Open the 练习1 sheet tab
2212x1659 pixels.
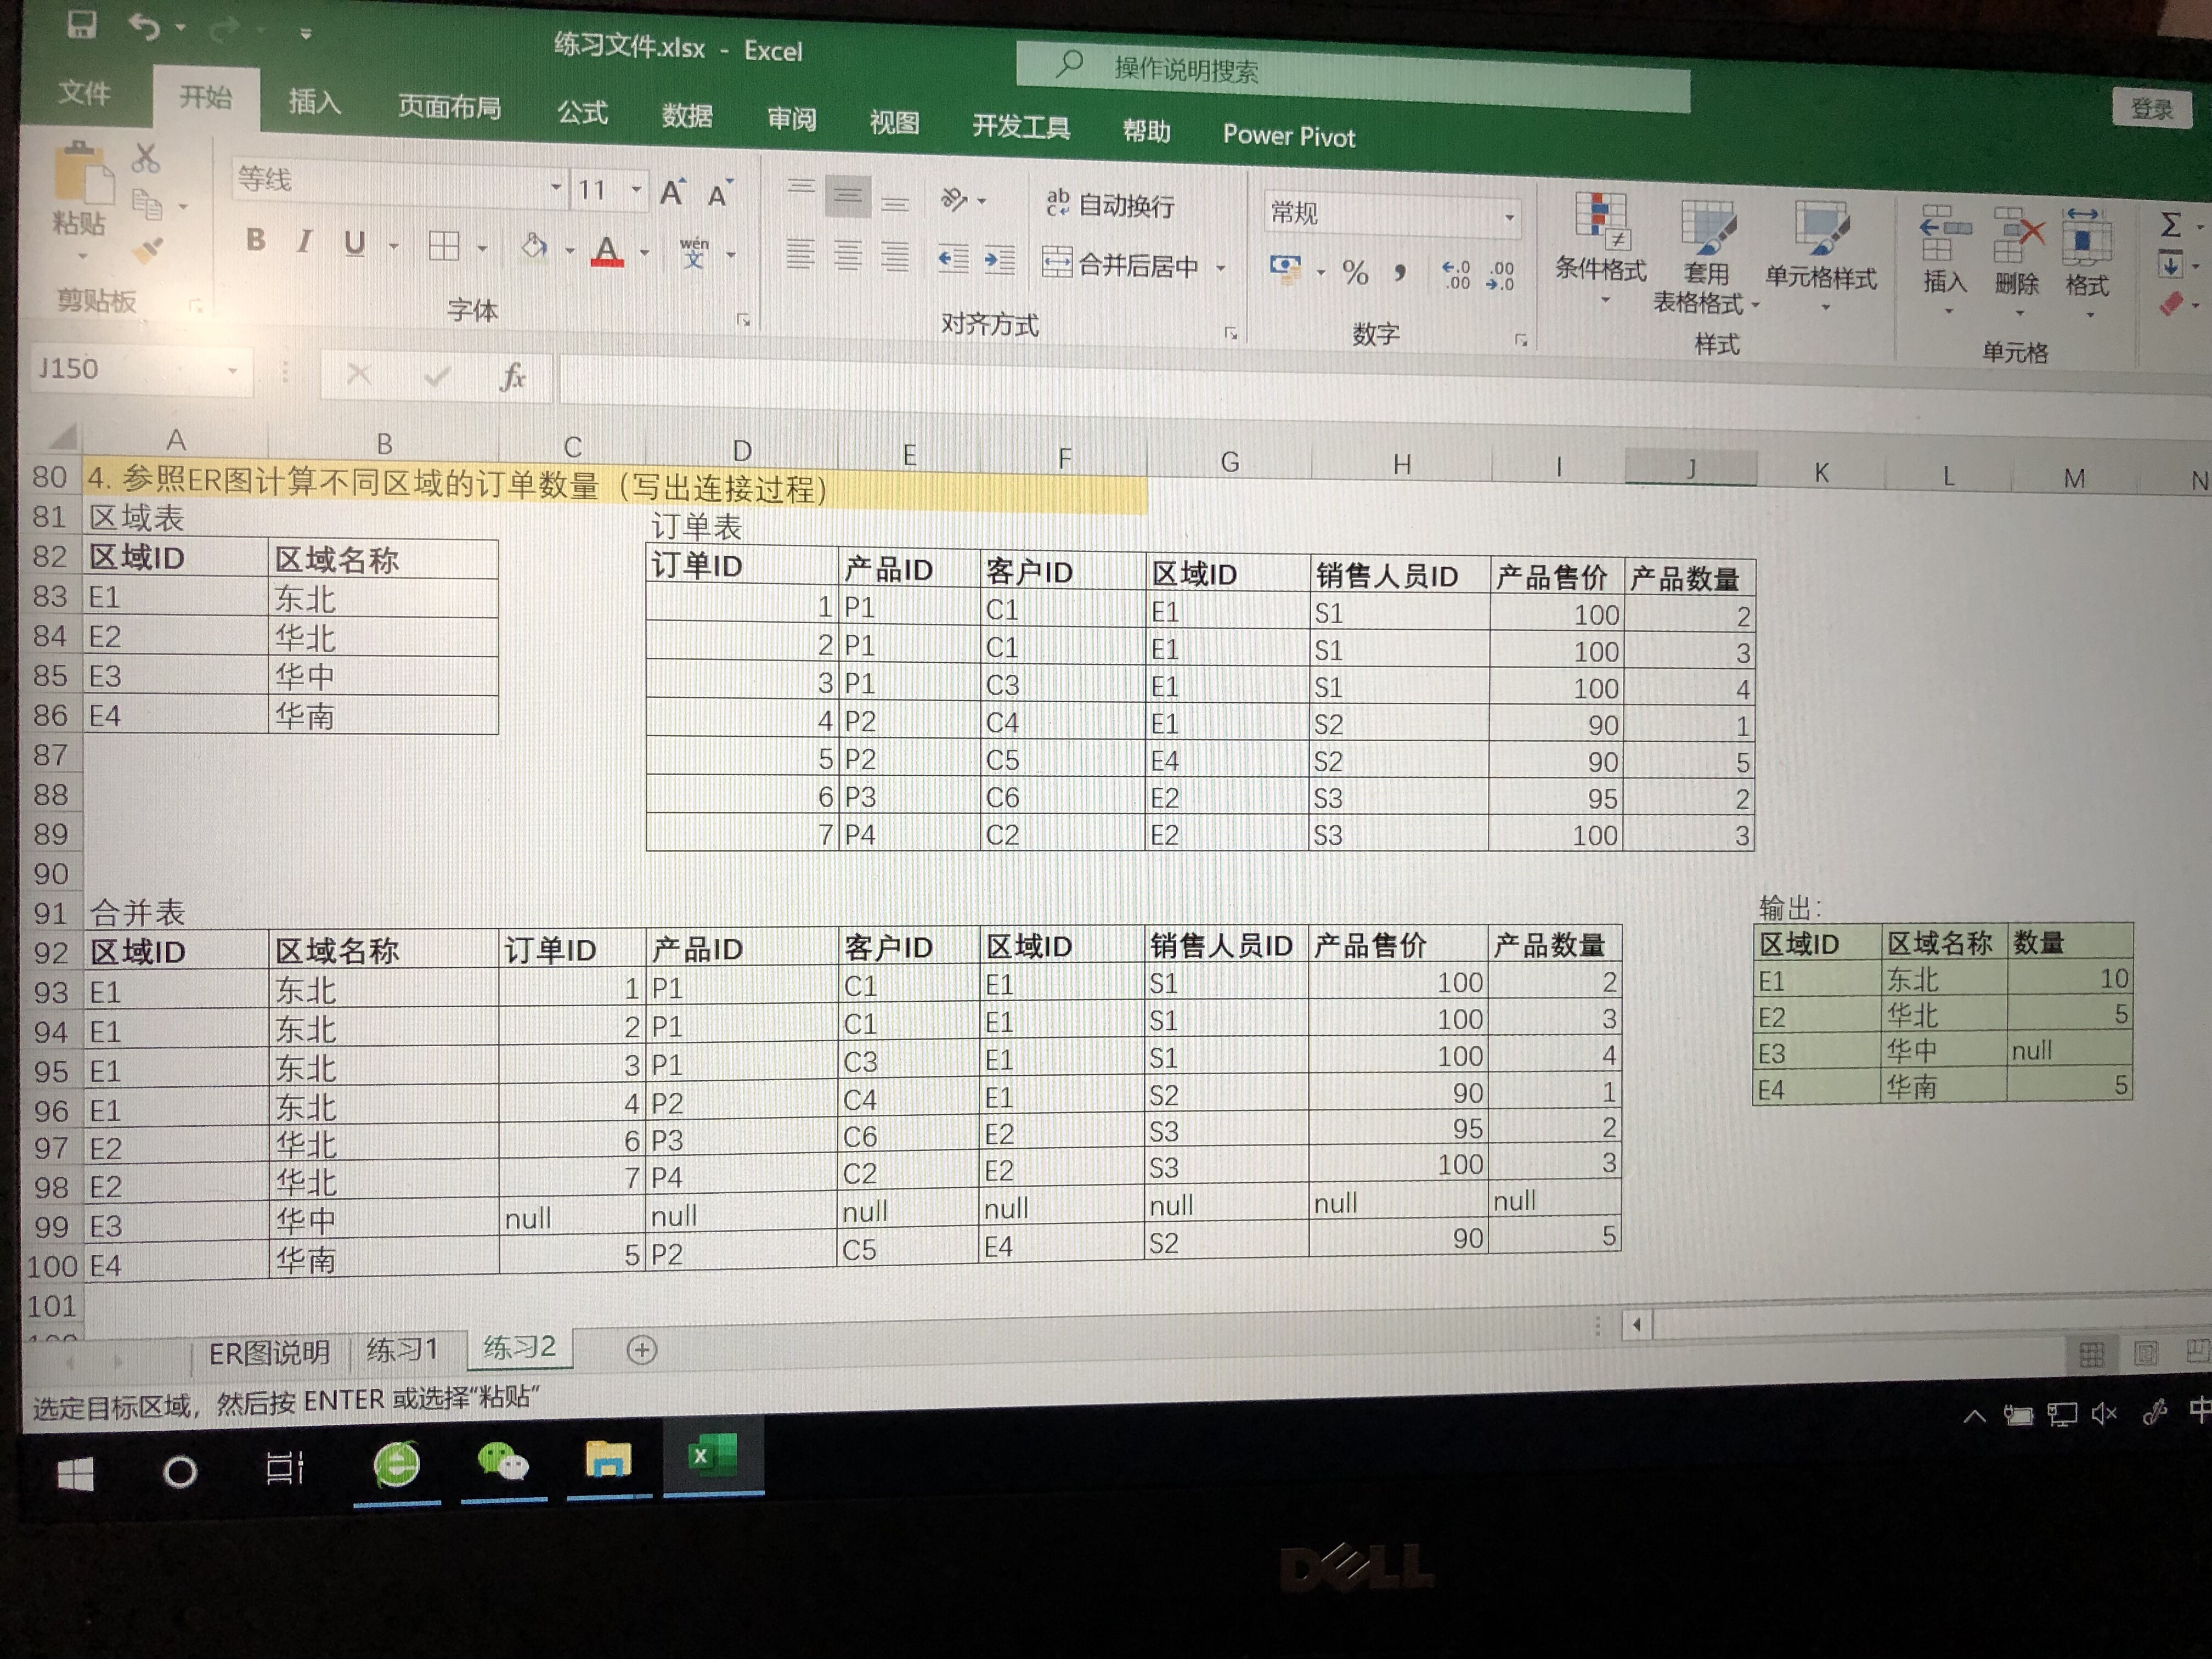click(x=402, y=1349)
